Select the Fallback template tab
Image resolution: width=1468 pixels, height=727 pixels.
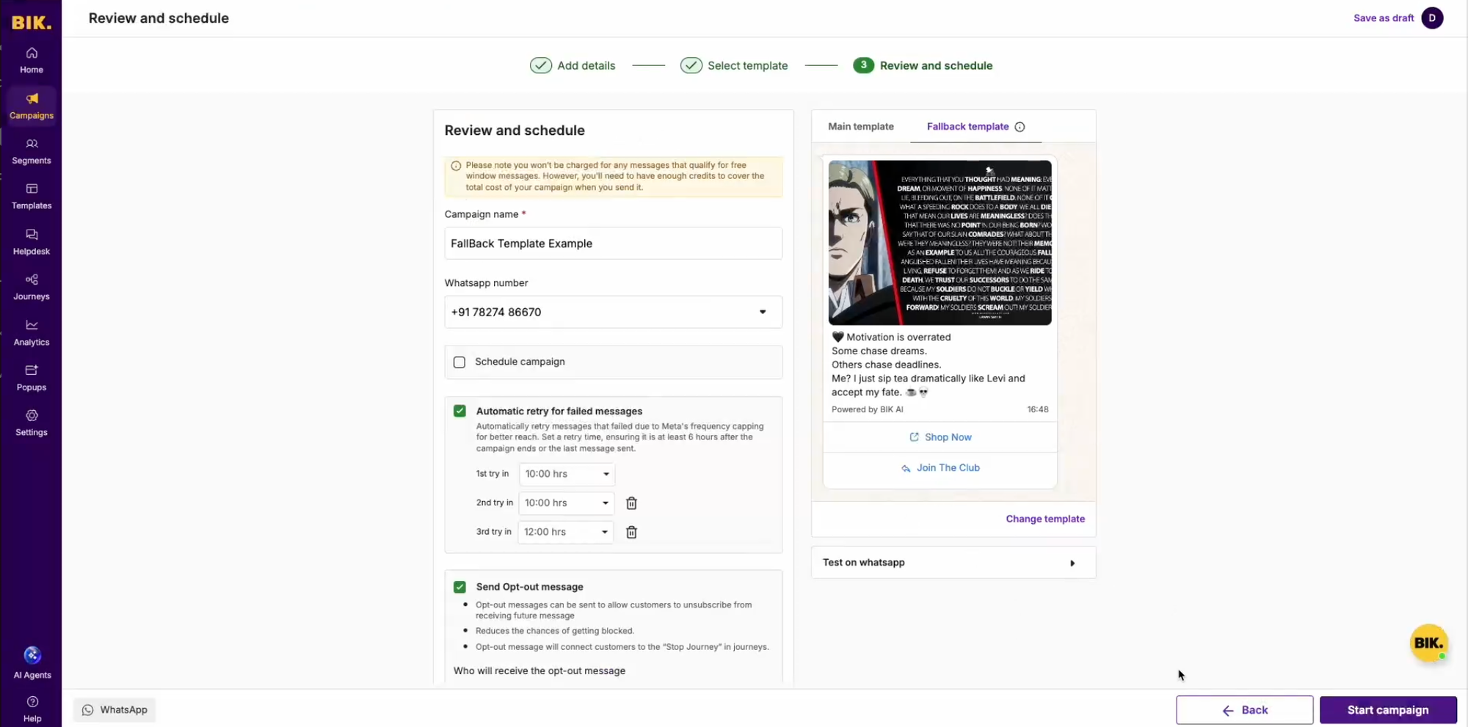(967, 126)
